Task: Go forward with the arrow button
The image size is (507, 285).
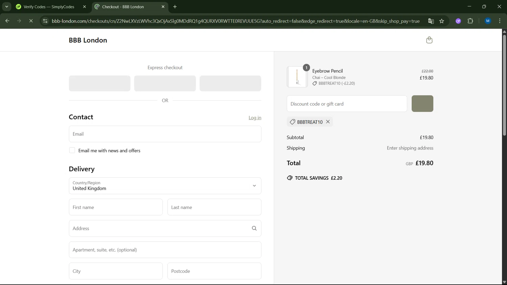Action: [x=19, y=21]
